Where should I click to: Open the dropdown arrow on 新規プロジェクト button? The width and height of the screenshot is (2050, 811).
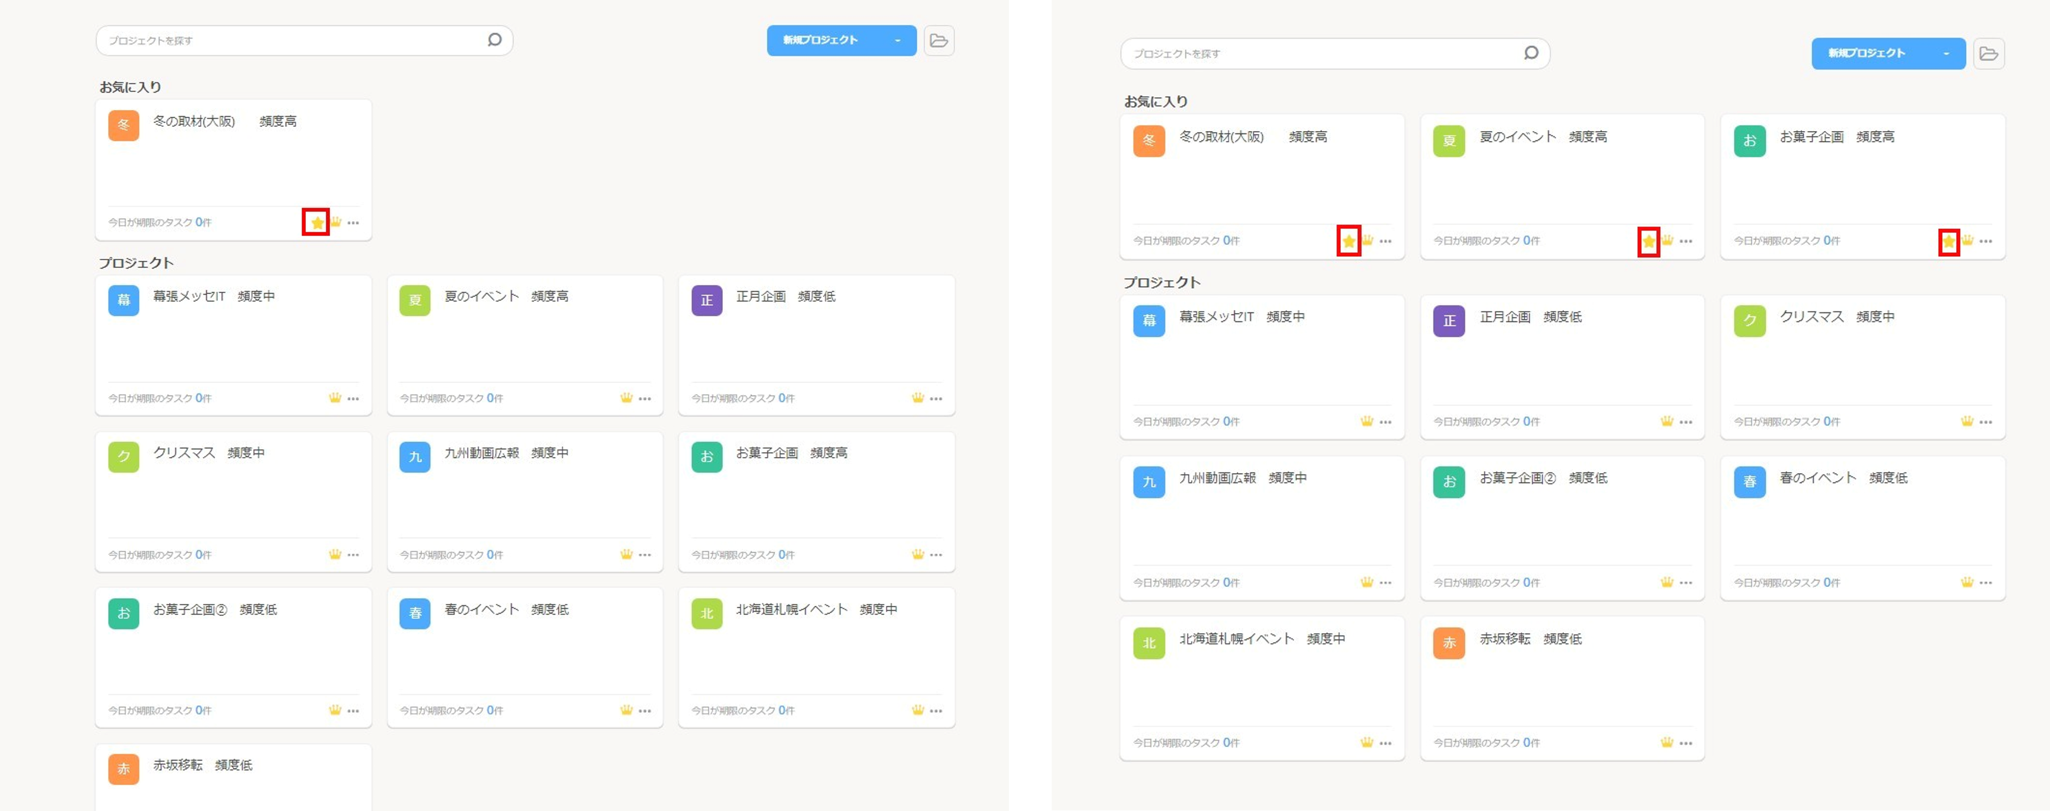click(x=897, y=40)
